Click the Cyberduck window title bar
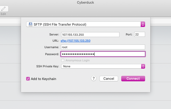Screen dimensions: 171x109 pos(85,3)
